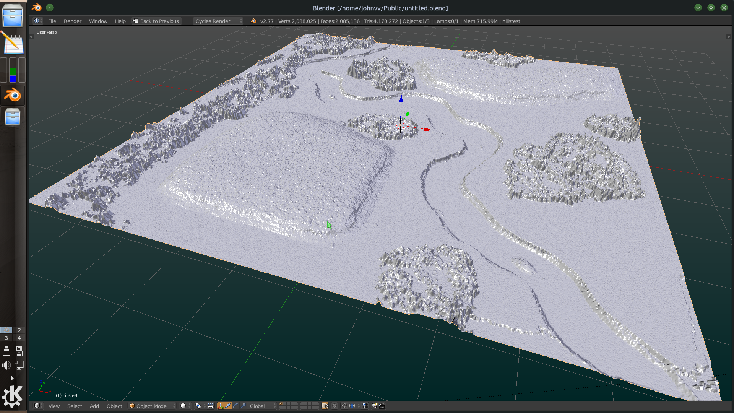Open the Add menu in the 3D viewport
Image resolution: width=734 pixels, height=413 pixels.
click(94, 406)
